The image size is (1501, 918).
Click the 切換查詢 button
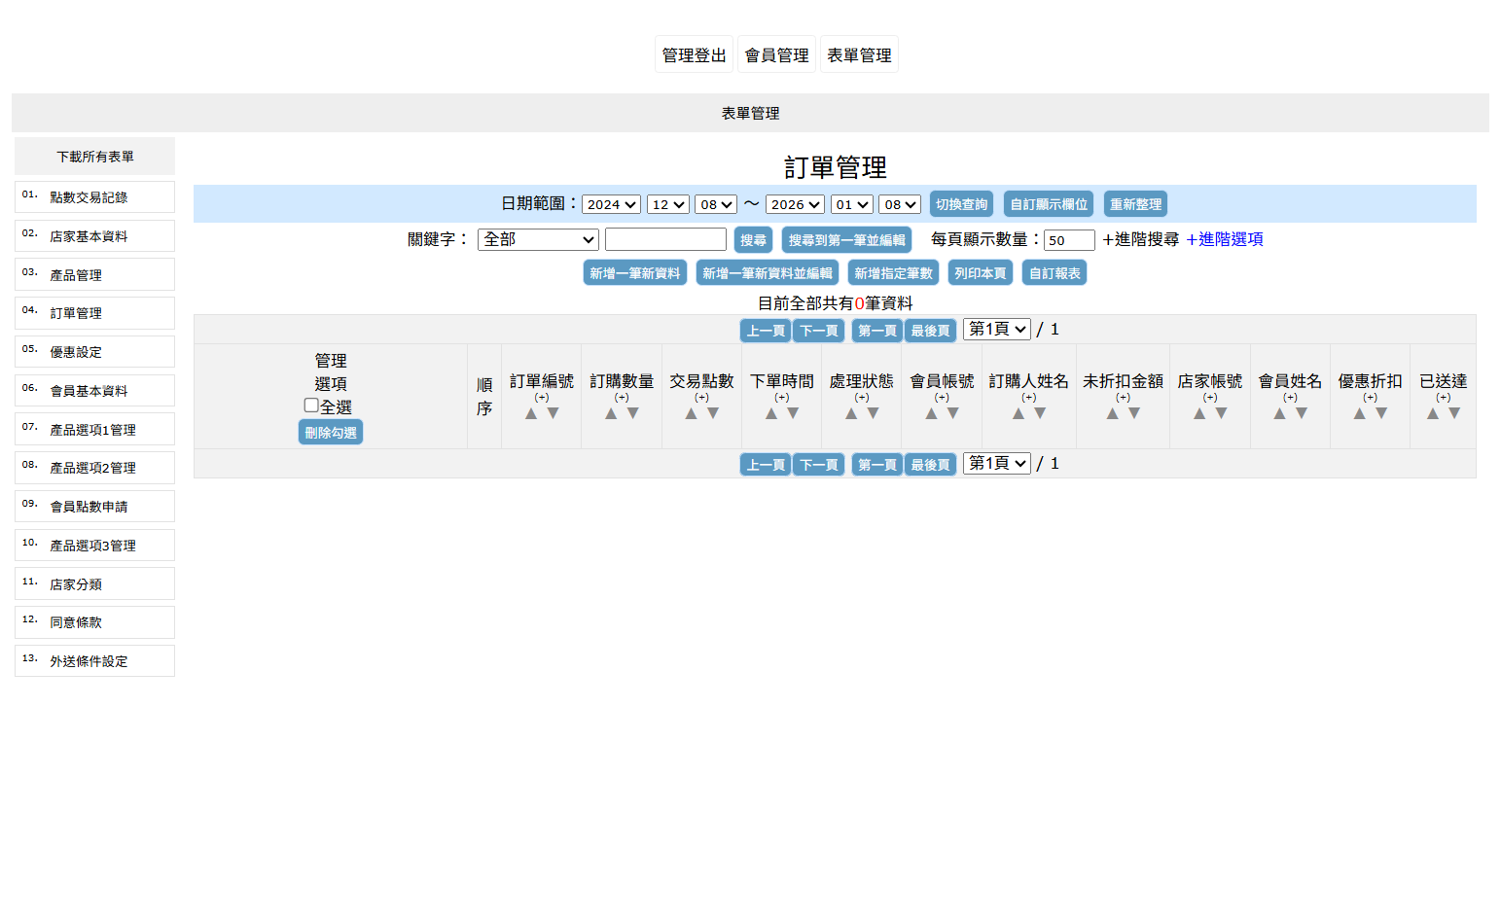961,204
